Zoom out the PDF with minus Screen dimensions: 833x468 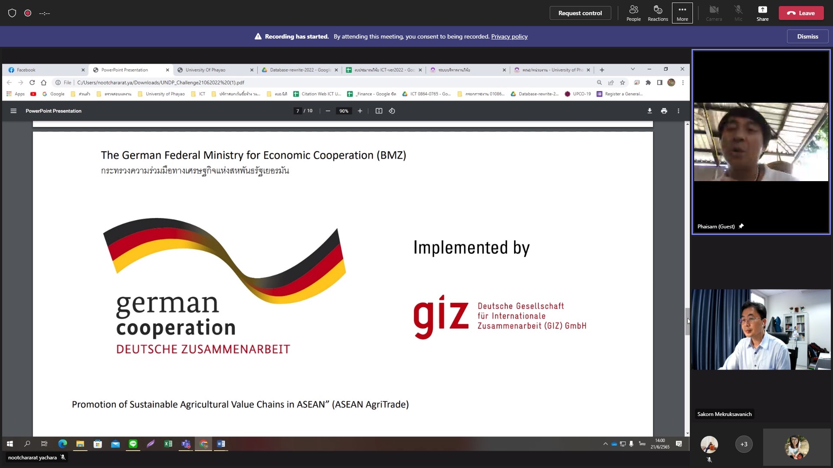328,111
